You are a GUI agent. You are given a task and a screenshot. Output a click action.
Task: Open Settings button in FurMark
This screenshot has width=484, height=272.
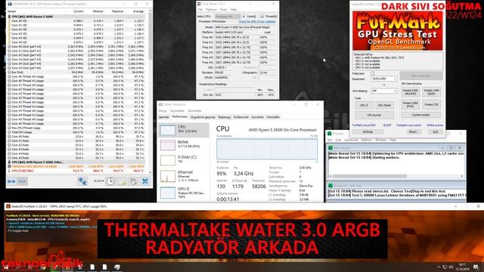[368, 131]
